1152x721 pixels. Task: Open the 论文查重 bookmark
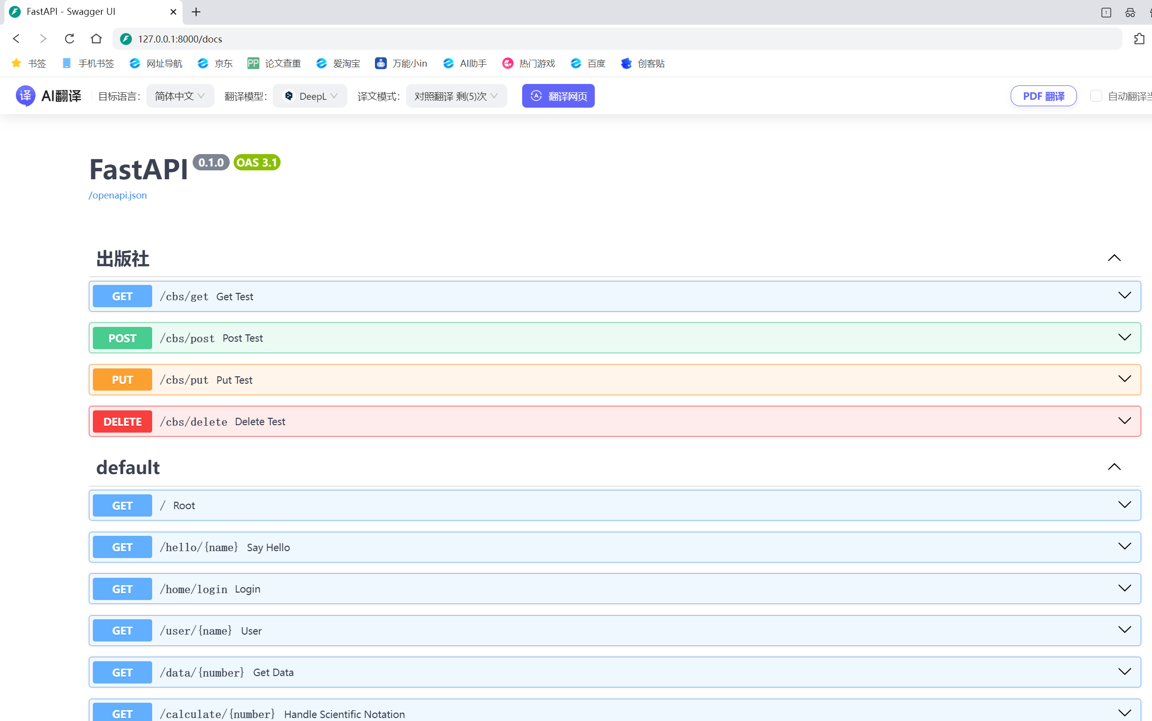[274, 63]
